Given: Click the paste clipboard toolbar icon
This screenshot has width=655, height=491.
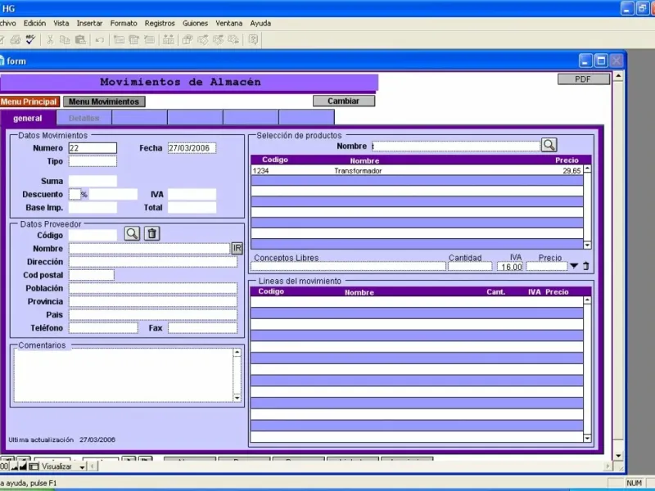Looking at the screenshot, I should (80, 39).
